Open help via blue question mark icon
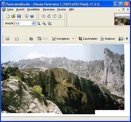This screenshot has height=122, width=131. 32,16
